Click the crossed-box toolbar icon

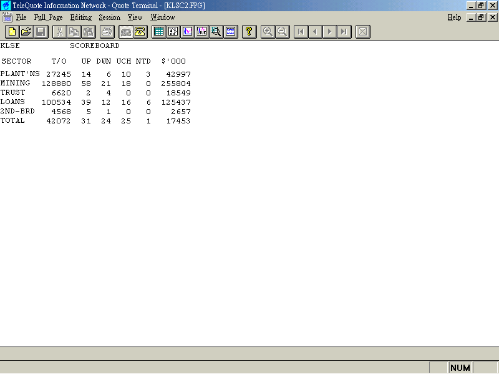pyautogui.click(x=363, y=32)
